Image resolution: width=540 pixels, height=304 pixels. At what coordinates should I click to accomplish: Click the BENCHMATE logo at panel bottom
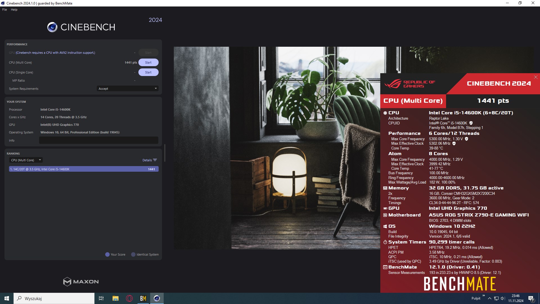pyautogui.click(x=460, y=284)
